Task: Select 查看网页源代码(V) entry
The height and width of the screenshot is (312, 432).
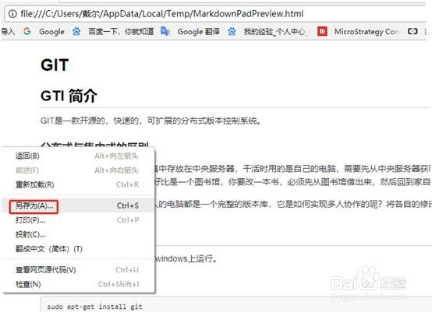Action: (79, 270)
